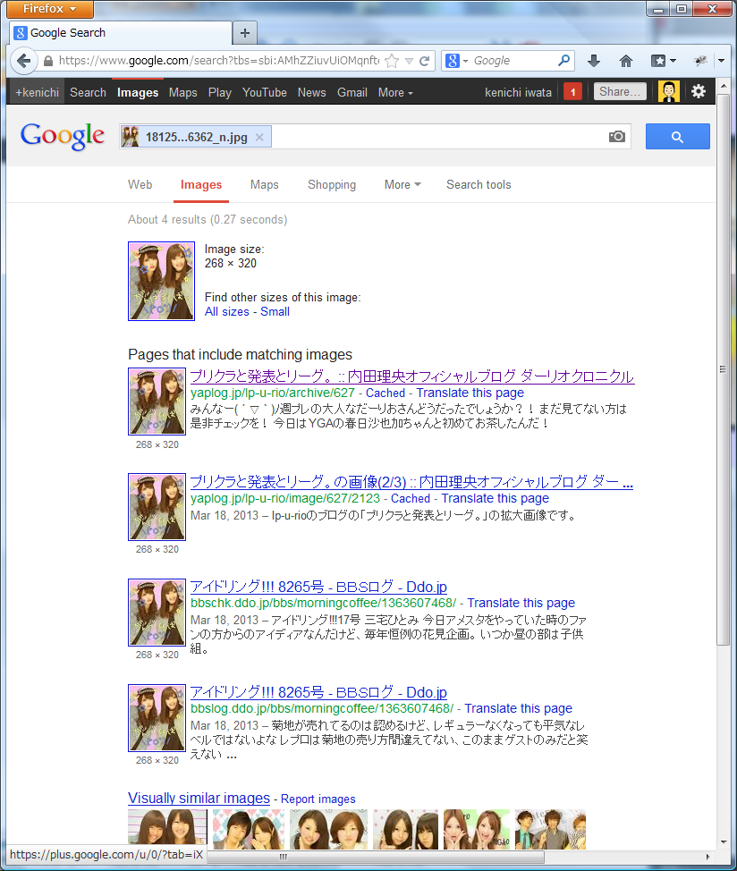Image resolution: width=737 pixels, height=871 pixels.
Task: Open the toolbar overflow dropdown arrow
Action: click(721, 61)
